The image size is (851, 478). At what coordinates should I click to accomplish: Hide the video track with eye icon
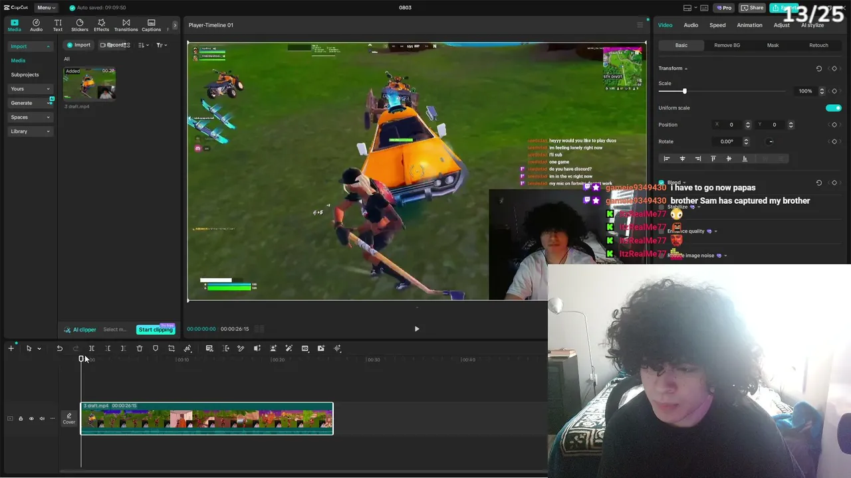(x=31, y=418)
